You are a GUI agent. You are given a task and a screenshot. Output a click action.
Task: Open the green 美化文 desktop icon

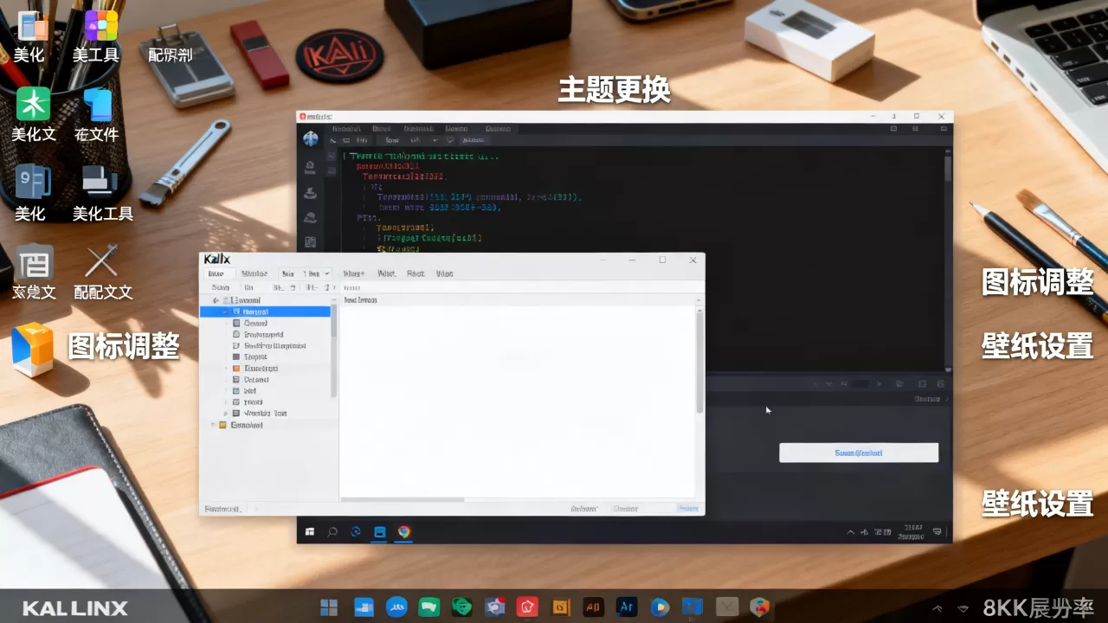[33, 104]
